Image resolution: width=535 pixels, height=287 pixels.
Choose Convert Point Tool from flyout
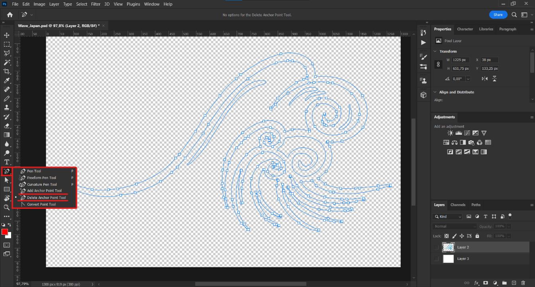41,204
